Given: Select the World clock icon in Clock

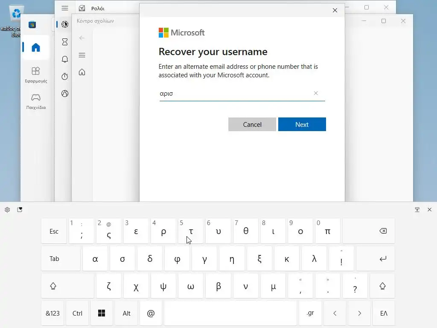Looking at the screenshot, I should click(x=65, y=94).
